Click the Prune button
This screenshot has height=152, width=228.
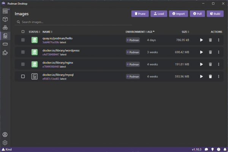point(140,14)
